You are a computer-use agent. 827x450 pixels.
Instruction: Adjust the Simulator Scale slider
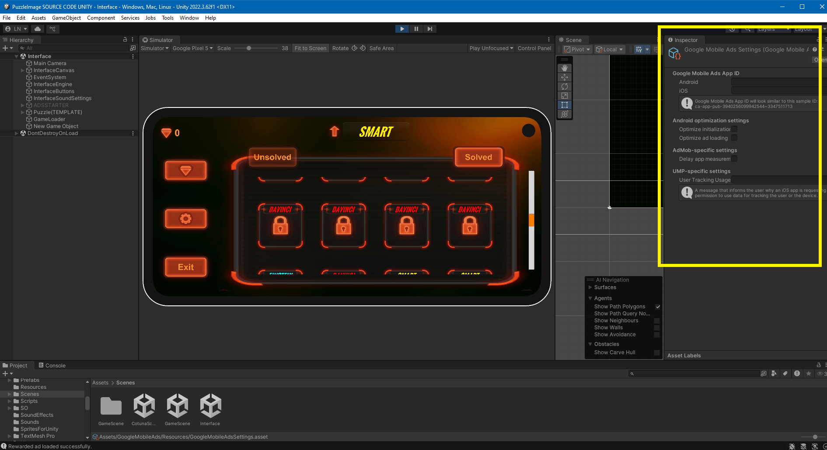[x=256, y=48]
